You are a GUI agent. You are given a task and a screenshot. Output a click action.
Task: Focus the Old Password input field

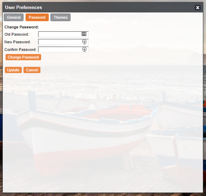(x=63, y=34)
